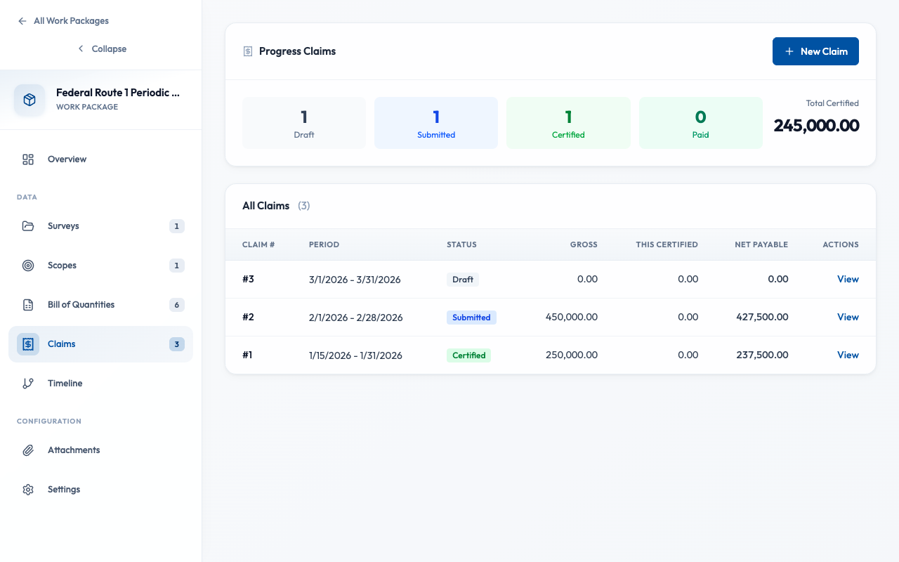Click the Claims dollar icon in sidebar
899x562 pixels.
coord(28,344)
